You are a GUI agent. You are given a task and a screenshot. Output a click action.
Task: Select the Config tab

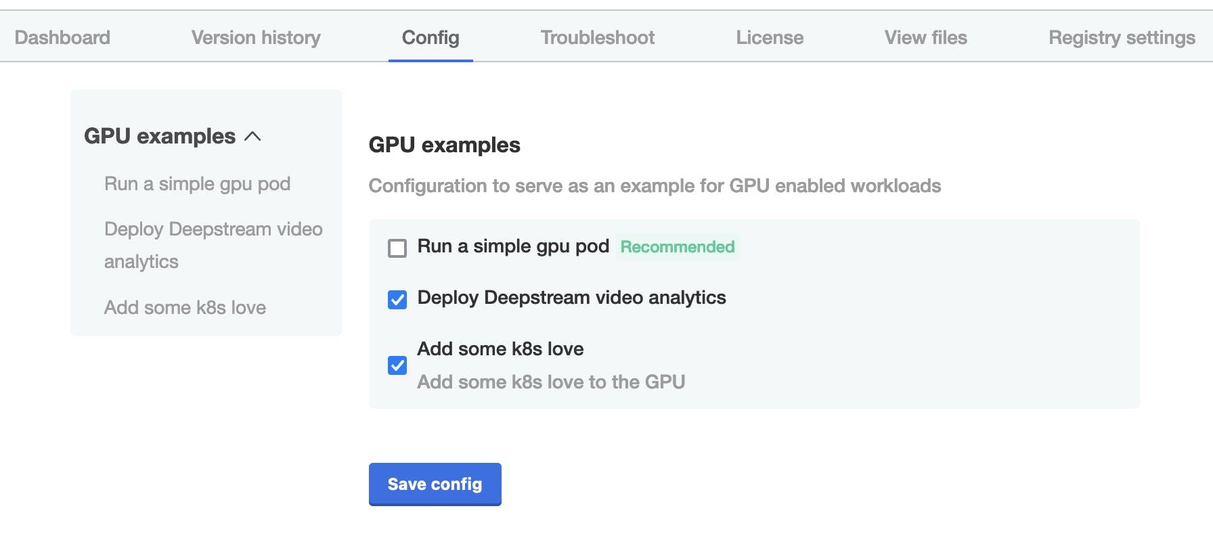coord(431,38)
